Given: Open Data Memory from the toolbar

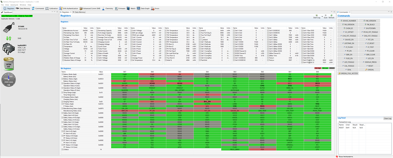Looking at the screenshot, I should pos(23,8).
